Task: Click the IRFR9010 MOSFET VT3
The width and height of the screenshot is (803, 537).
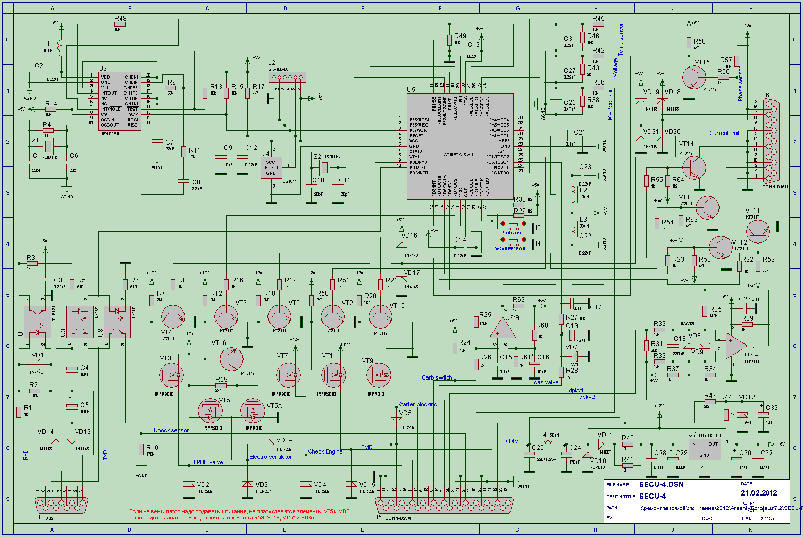Action: tap(171, 375)
